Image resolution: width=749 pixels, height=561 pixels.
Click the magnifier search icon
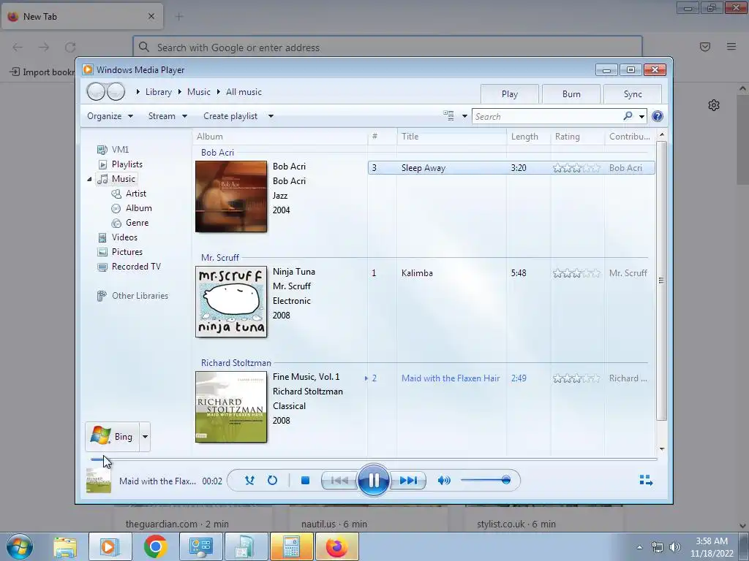click(x=628, y=116)
